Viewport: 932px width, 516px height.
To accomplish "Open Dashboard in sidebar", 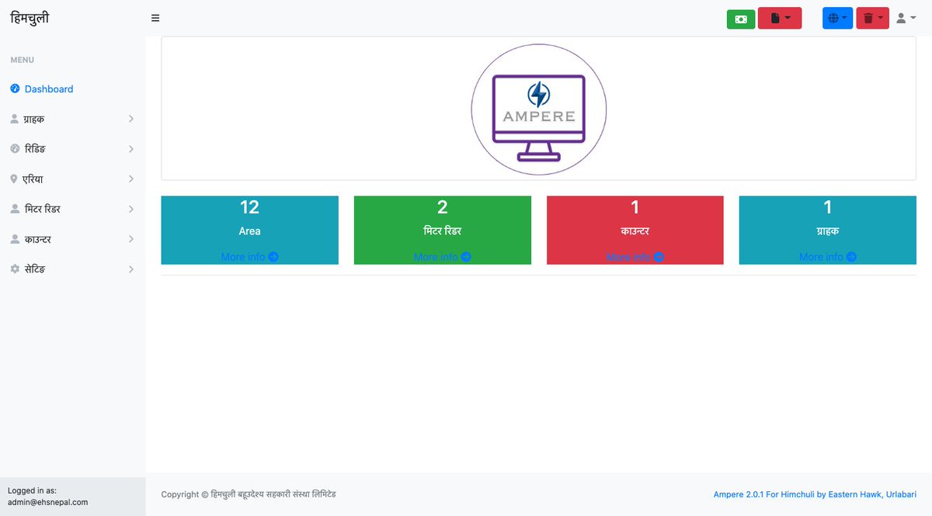I will point(72,89).
